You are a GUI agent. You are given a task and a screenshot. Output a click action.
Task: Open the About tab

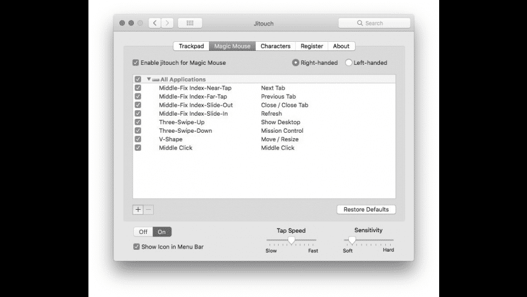[341, 46]
